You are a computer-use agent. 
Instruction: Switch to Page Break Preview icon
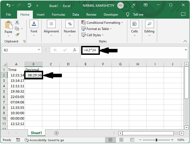[x=132, y=140]
